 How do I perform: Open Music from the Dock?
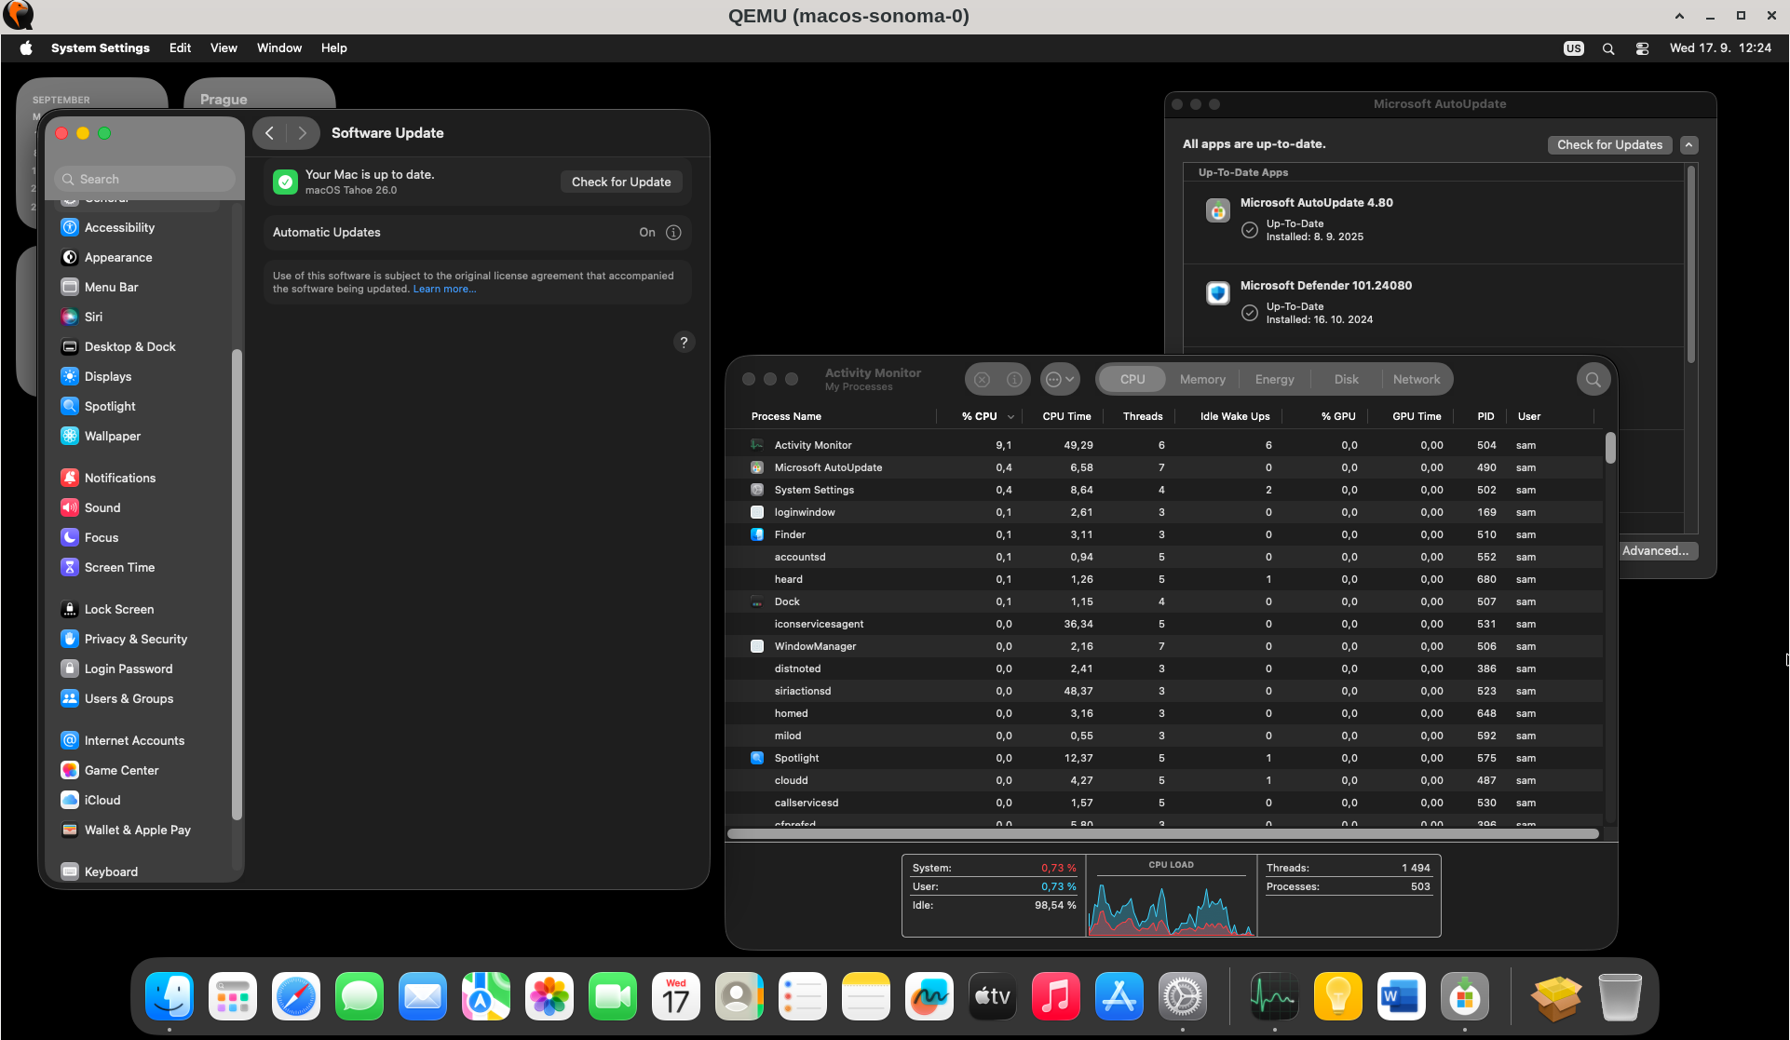click(x=1055, y=996)
